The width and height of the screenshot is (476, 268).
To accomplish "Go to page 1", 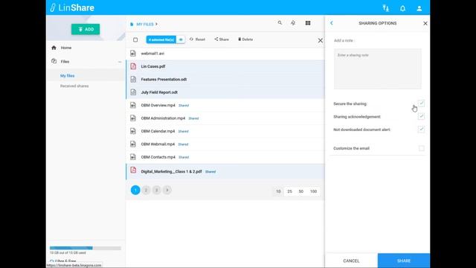I will [x=135, y=190].
